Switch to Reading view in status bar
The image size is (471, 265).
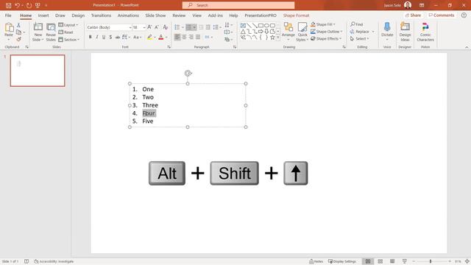(392, 261)
